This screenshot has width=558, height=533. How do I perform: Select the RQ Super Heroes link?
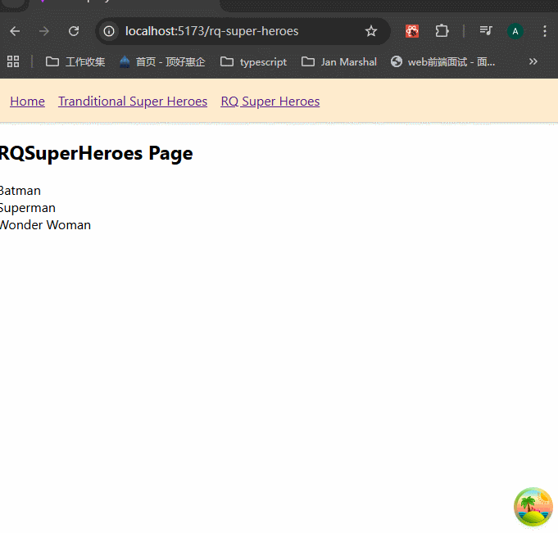click(270, 102)
